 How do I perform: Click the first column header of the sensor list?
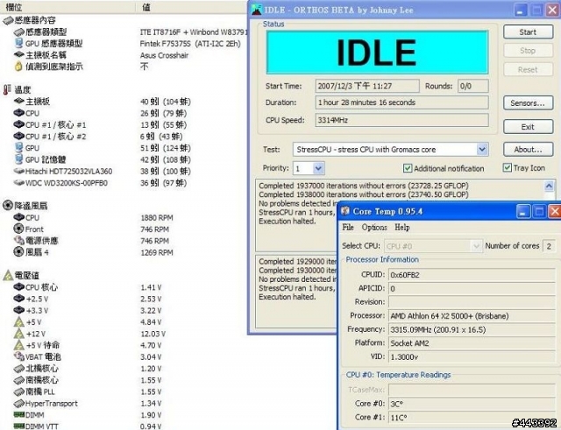click(67, 7)
